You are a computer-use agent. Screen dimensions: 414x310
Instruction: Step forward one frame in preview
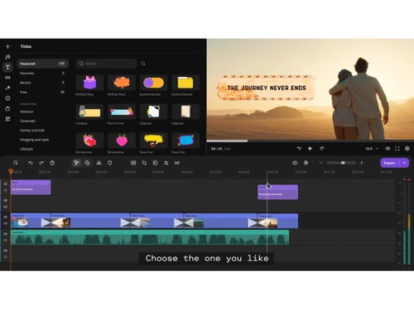click(x=322, y=149)
